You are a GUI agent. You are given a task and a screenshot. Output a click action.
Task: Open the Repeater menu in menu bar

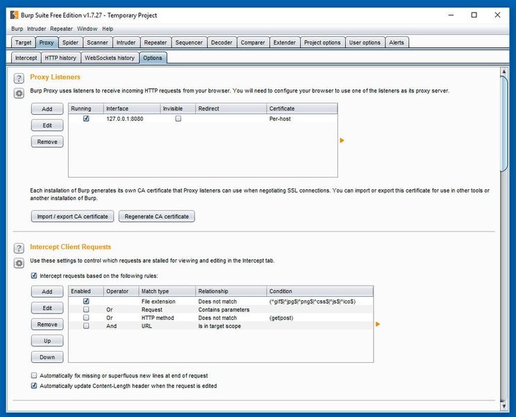61,28
